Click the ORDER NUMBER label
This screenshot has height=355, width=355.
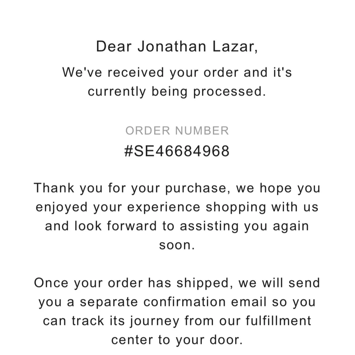177,131
